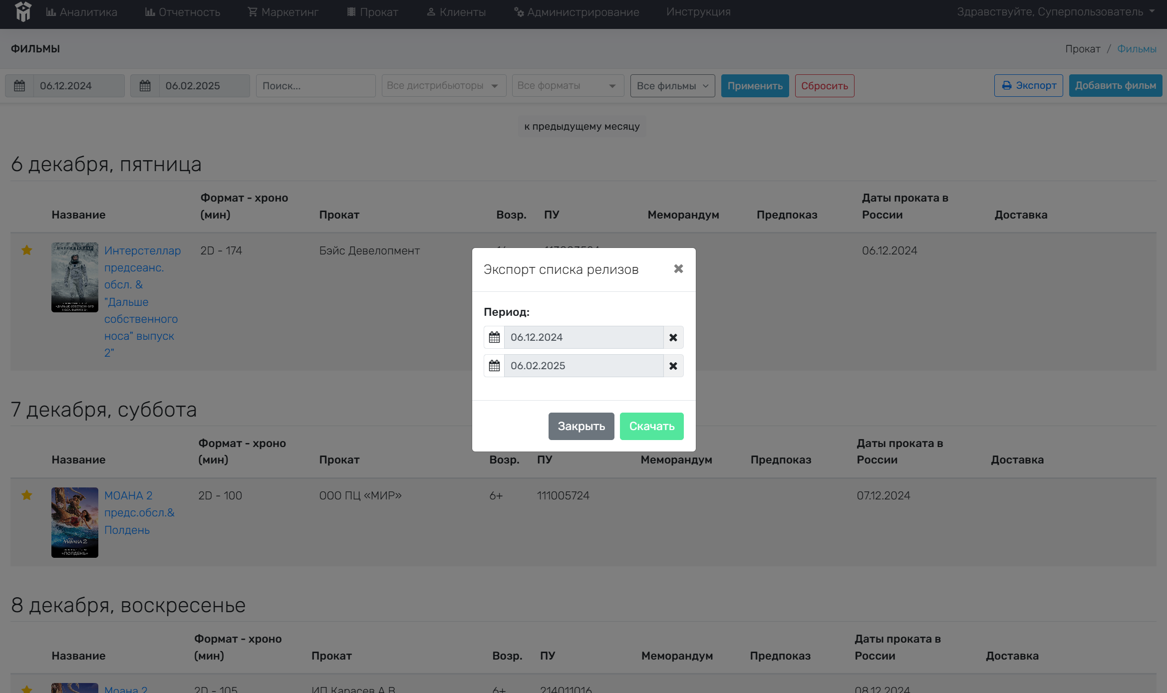This screenshot has height=693, width=1167.
Task: Click release date 06.12.2024 in Интерстеллар row
Action: [x=889, y=250]
